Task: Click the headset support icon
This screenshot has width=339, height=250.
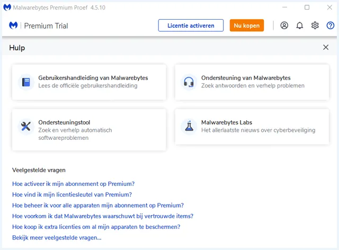Action: pyautogui.click(x=189, y=82)
